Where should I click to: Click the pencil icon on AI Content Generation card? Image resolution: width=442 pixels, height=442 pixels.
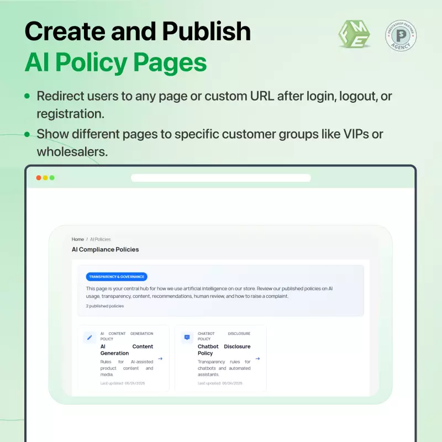pyautogui.click(x=90, y=338)
